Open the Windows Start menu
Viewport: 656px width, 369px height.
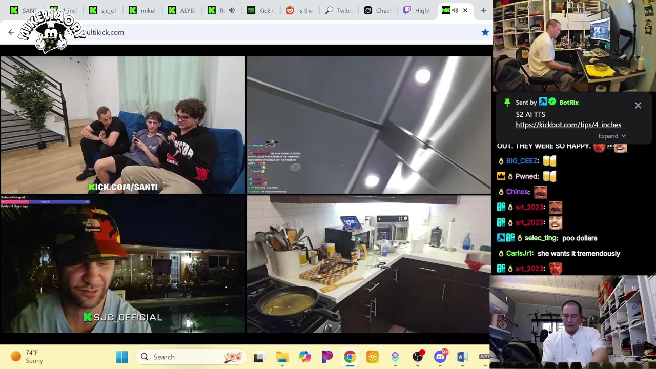click(122, 357)
